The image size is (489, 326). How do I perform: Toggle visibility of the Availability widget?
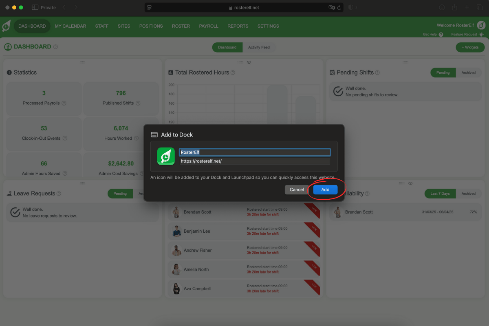[410, 183]
